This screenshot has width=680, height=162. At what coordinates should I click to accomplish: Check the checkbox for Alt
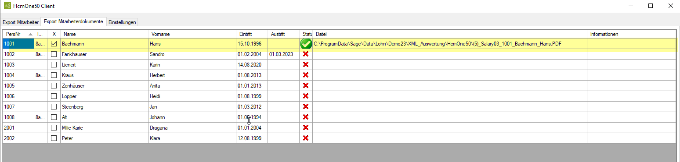point(54,117)
